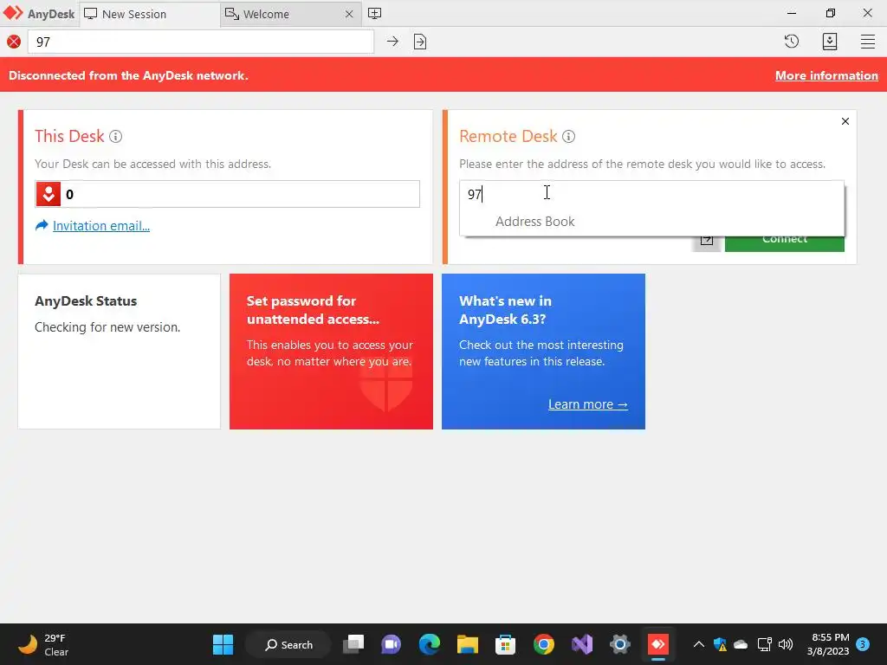The width and height of the screenshot is (887, 665).
Task: Open the session history clock icon
Action: coord(792,42)
